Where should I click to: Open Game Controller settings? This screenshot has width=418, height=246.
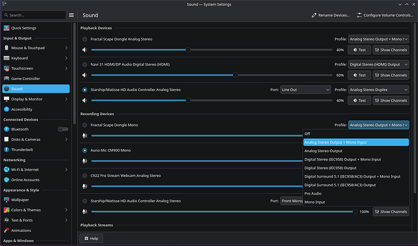pyautogui.click(x=36, y=79)
